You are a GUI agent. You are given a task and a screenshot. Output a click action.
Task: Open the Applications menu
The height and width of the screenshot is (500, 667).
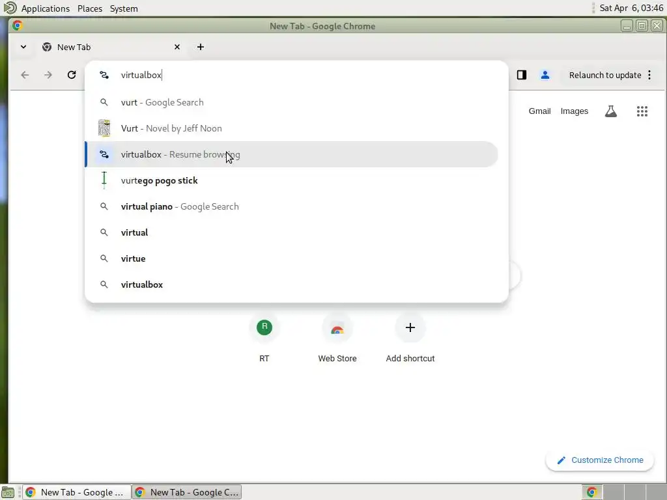[x=46, y=8]
